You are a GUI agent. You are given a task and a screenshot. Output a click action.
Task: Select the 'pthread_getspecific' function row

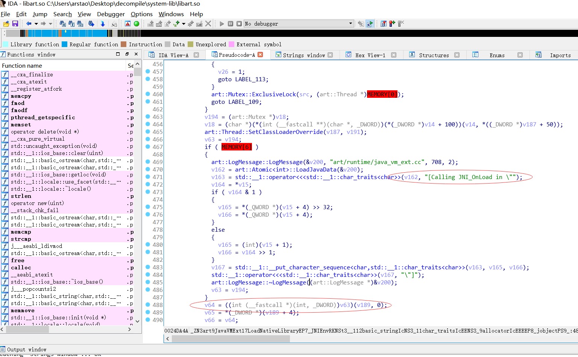[68, 117]
